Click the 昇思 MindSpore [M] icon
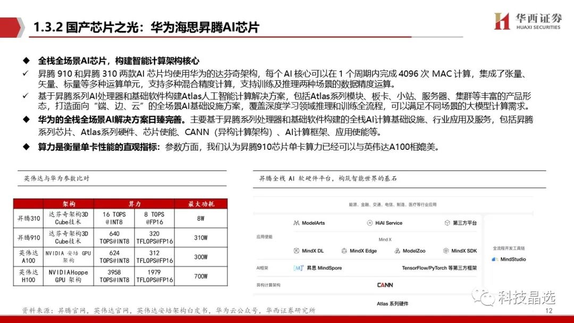Image resolution: width=574 pixels, height=323 pixels. (298, 268)
